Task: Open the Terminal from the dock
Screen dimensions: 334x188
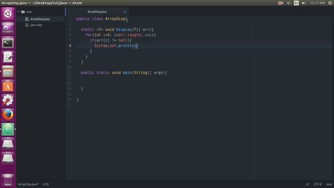Action: 8,43
